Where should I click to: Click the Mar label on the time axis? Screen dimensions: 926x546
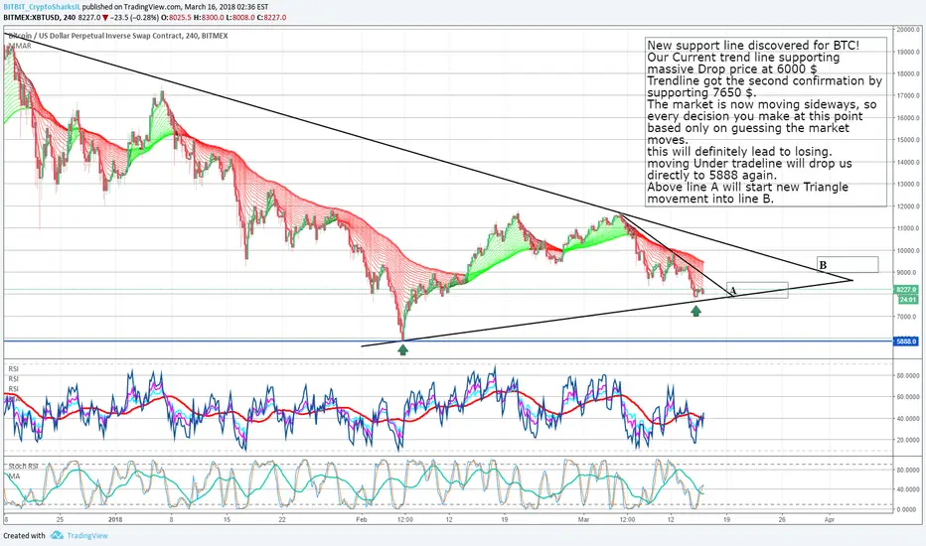click(x=583, y=520)
